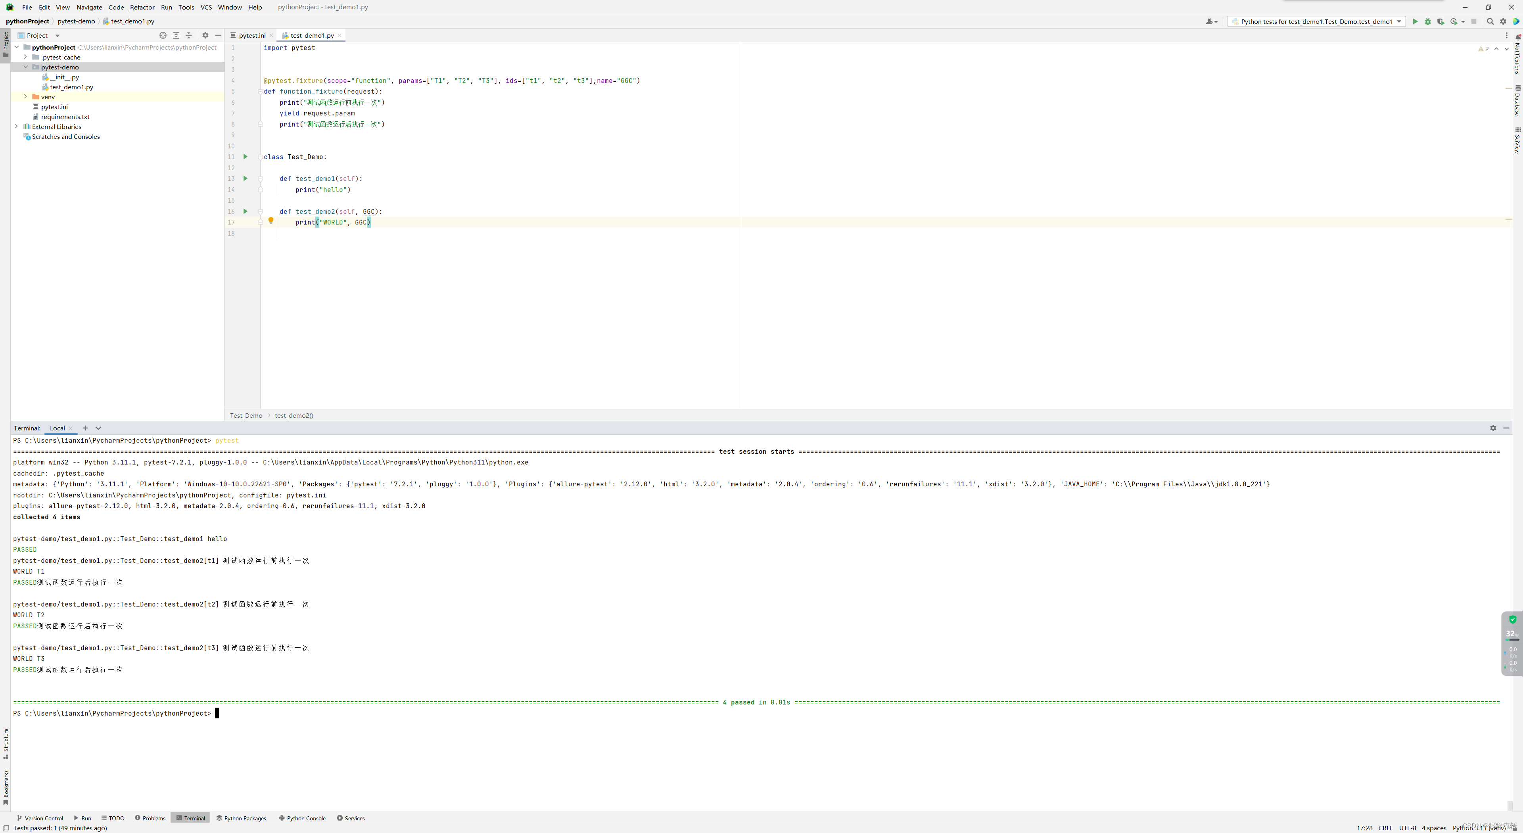Toggle the SciView side panel
Viewport: 1523px width, 833px height.
click(x=1518, y=140)
